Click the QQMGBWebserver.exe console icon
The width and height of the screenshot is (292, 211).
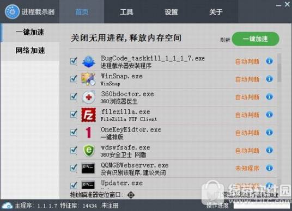[x=88, y=168]
